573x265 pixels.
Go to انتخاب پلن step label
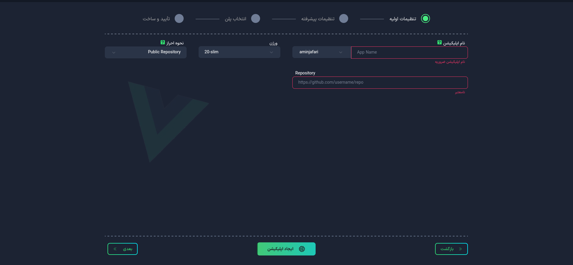pos(236,19)
